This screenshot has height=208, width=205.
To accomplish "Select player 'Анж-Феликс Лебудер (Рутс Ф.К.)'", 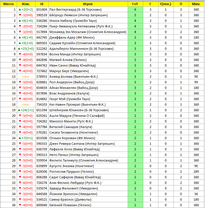I will click(x=75, y=183).
